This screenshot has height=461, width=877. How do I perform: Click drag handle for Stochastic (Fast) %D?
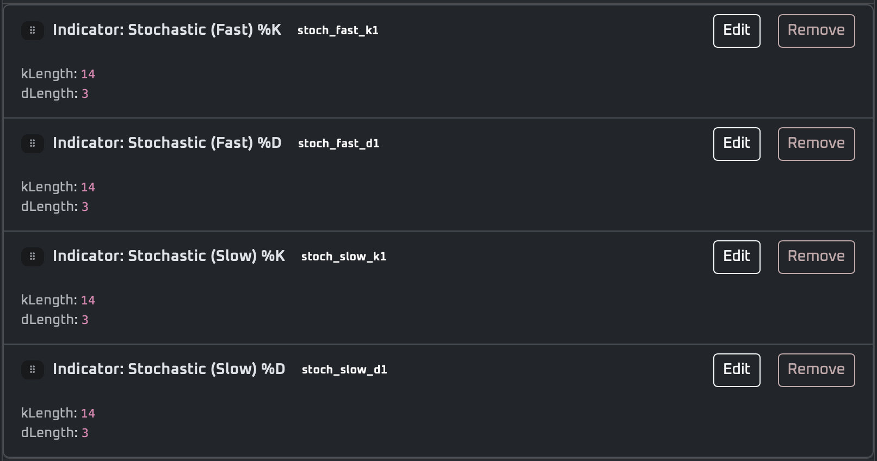click(x=33, y=144)
